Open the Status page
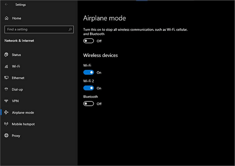The height and width of the screenshot is (166, 235). 16,55
